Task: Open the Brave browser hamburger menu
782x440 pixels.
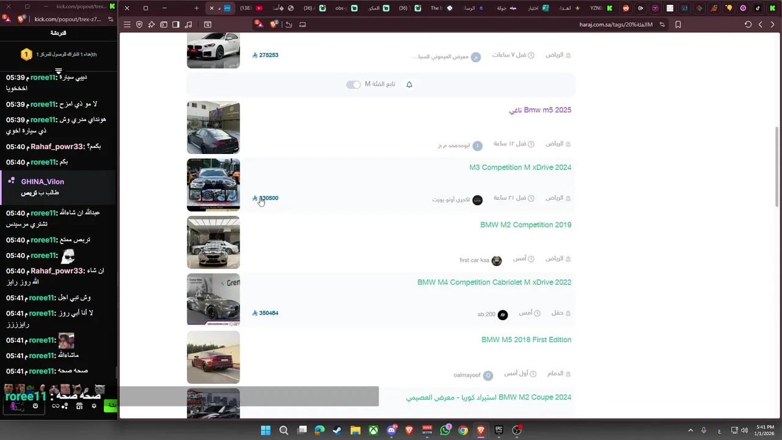Action: coord(127,24)
